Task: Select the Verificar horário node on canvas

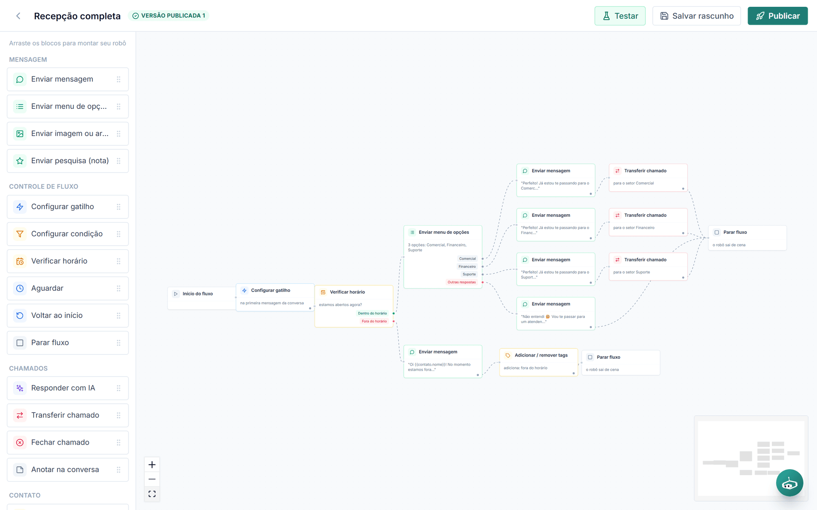Action: [354, 306]
